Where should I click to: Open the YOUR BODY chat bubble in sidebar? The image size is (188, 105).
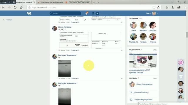point(181,62)
